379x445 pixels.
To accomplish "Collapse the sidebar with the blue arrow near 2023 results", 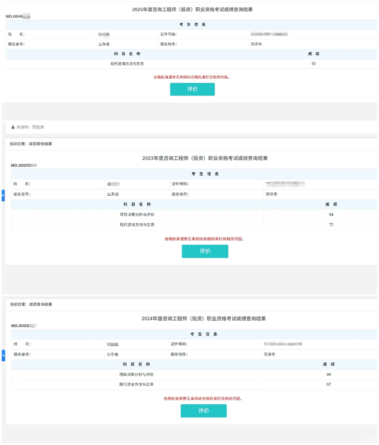I will [x=3, y=196].
